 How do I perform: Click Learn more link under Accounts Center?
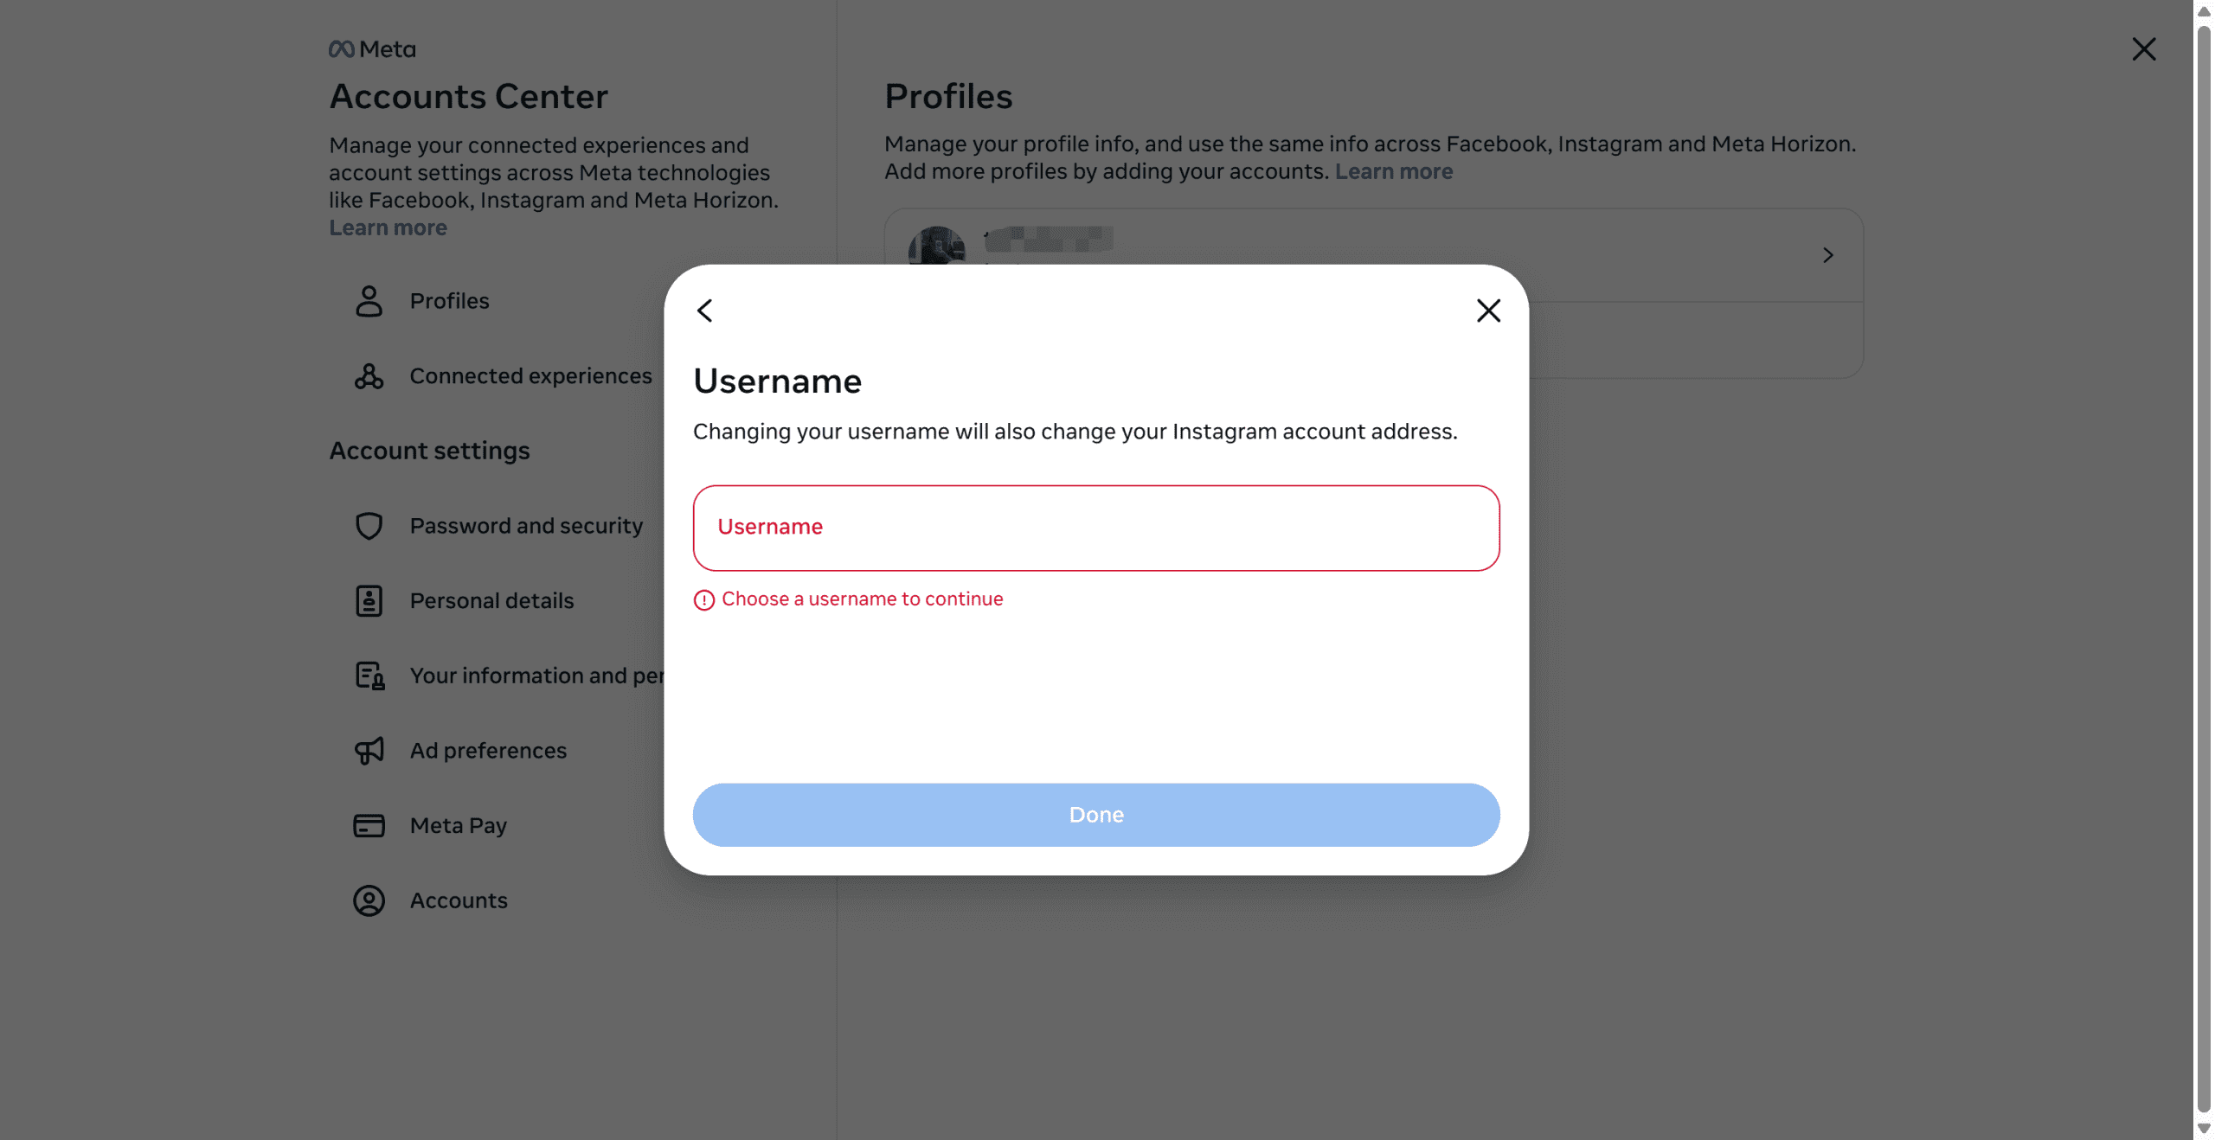click(x=388, y=227)
